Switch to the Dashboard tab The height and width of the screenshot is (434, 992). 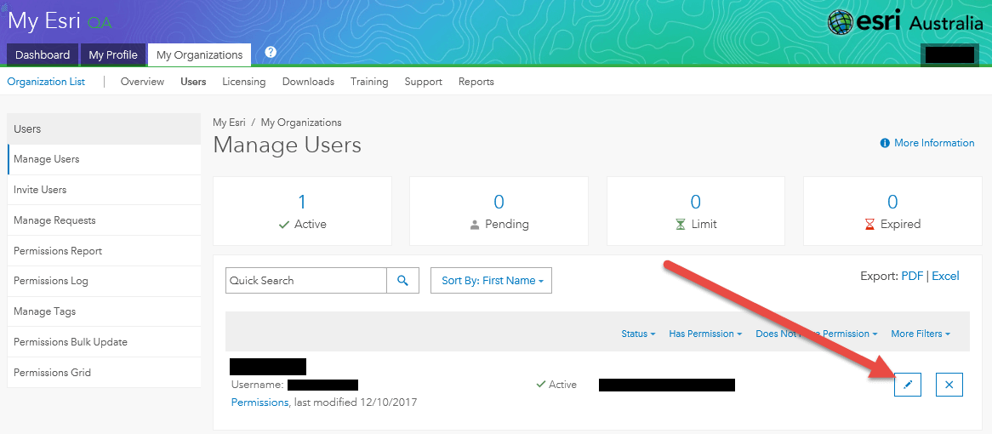point(43,55)
